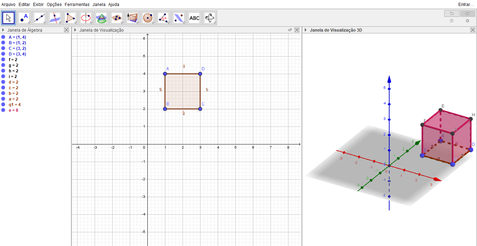Select the Perpendicular Line tool
Viewport: 477px width, 246px height.
[x=55, y=18]
